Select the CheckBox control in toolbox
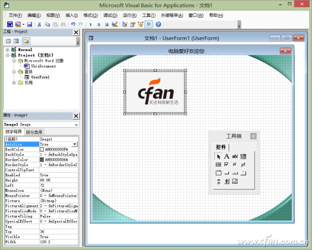 pyautogui.click(x=227, y=164)
